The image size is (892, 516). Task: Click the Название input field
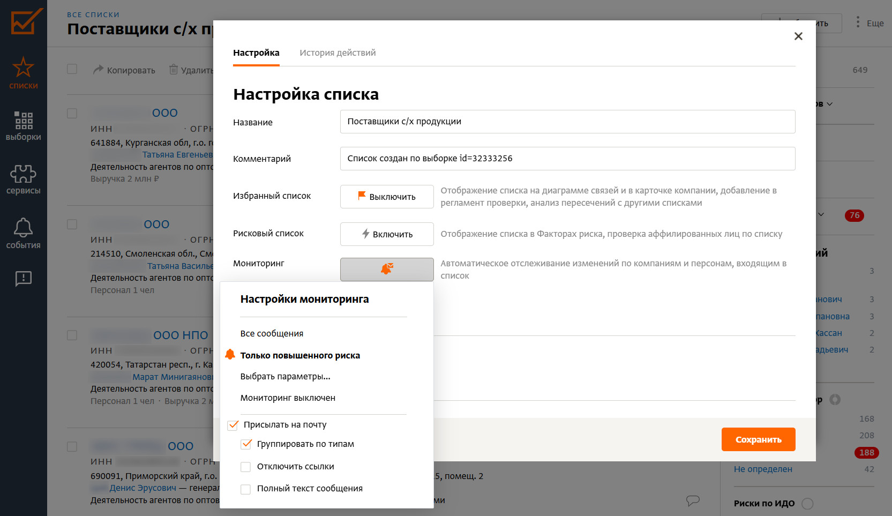click(567, 122)
